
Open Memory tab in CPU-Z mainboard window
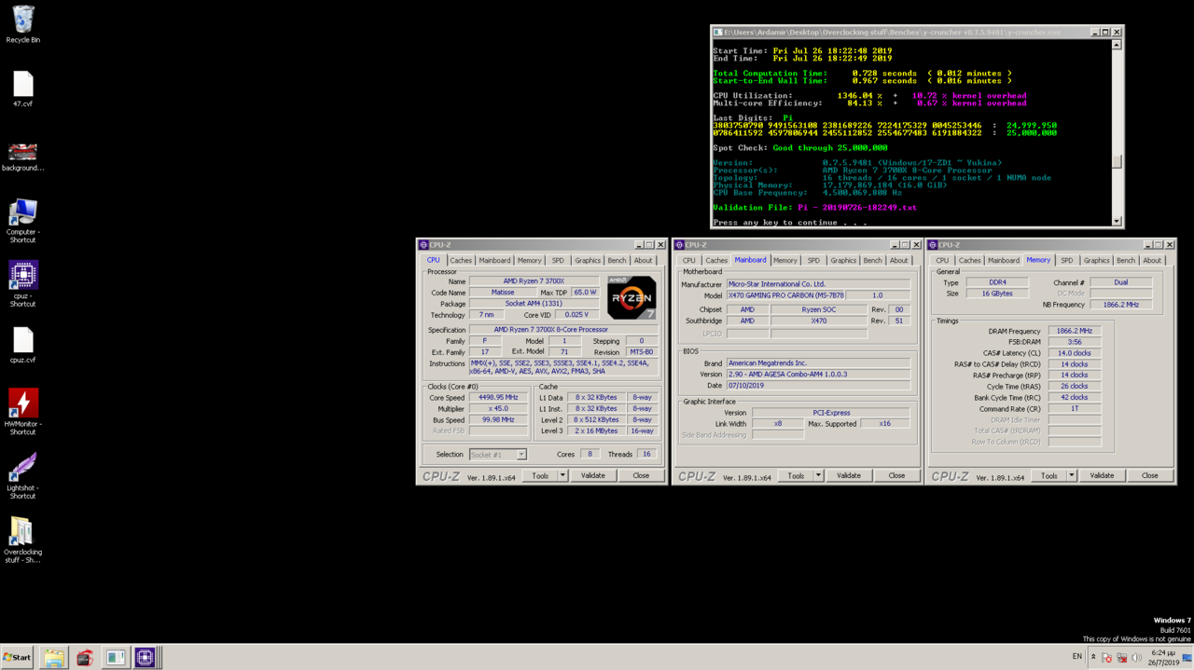click(x=785, y=261)
